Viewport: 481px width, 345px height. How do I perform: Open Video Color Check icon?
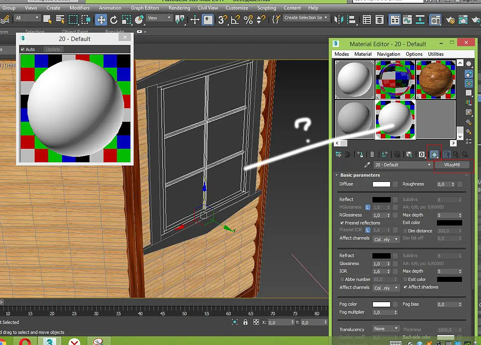click(x=469, y=102)
